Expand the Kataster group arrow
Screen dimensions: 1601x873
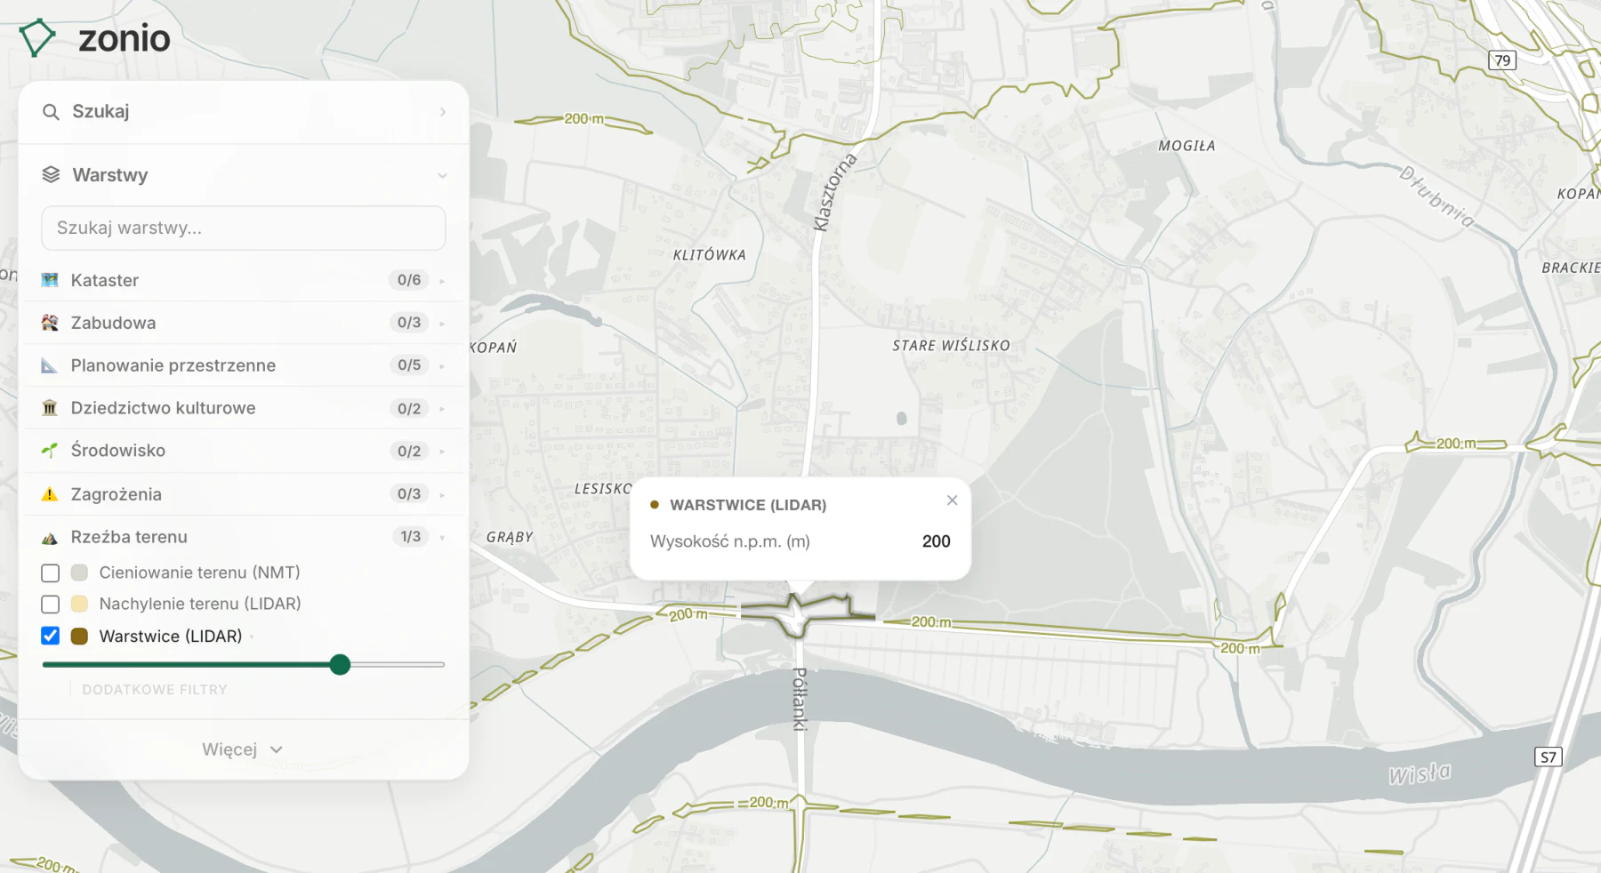[442, 281]
